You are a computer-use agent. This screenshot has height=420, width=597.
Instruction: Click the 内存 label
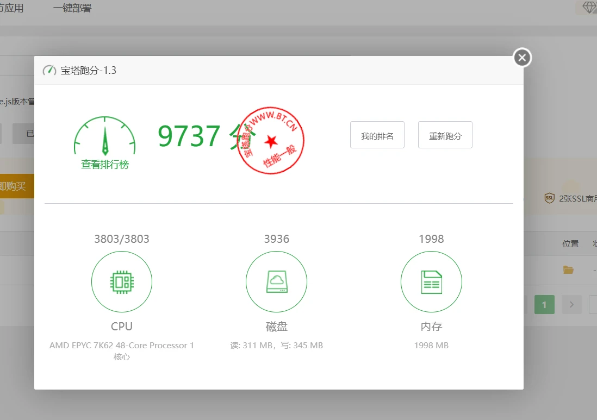[x=431, y=327]
